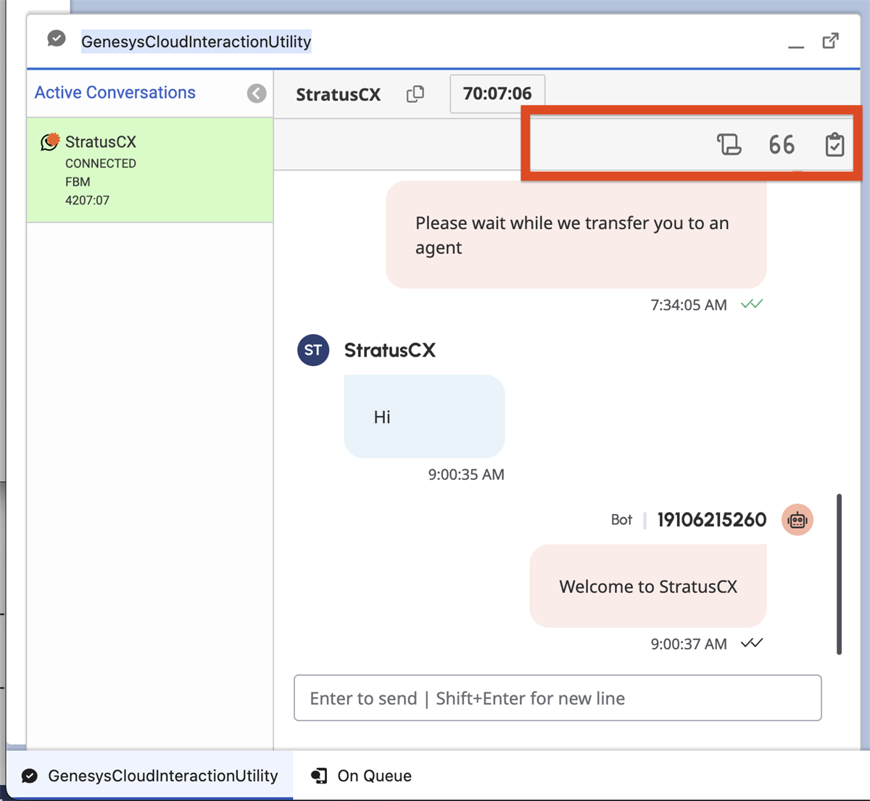Click the chat icon in the header
Viewport: 870px width, 801px height.
click(57, 38)
